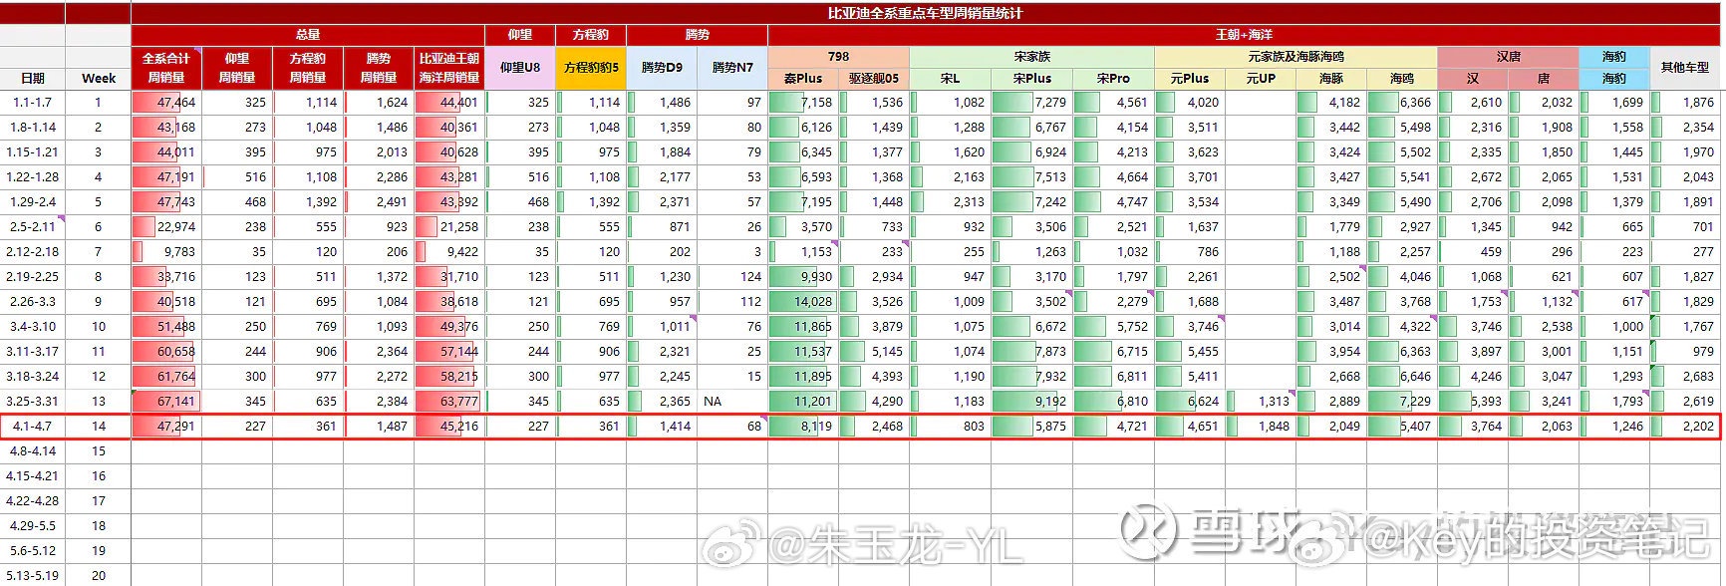Viewport: 1726px width, 586px height.
Task: Click the 宋Pro column header
Action: click(1113, 78)
